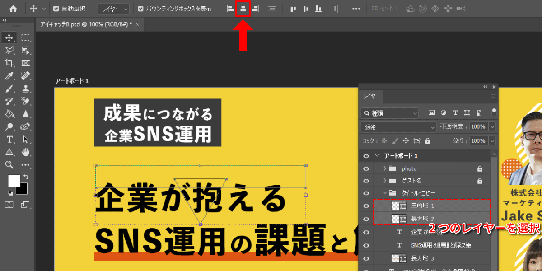The height and width of the screenshot is (271, 542).
Task: Open the Edit Toolbar three-dots button
Action: [x=26, y=164]
